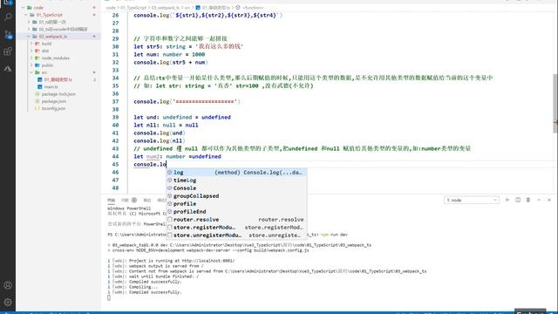Viewport: 558px width, 314px height.
Task: Open the Extensions view
Action: click(x=8, y=51)
